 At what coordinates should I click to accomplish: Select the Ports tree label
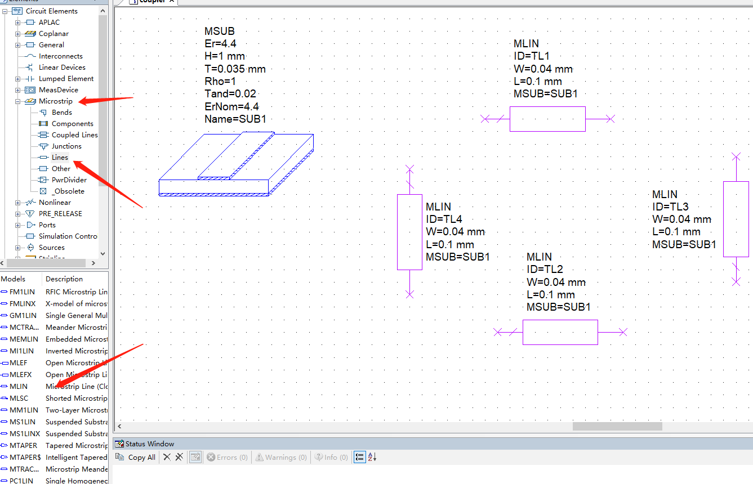[x=47, y=225]
